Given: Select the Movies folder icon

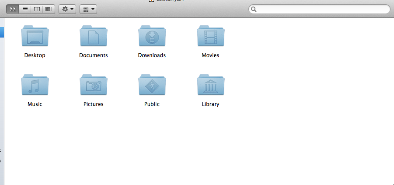Looking at the screenshot, I should pos(211,36).
